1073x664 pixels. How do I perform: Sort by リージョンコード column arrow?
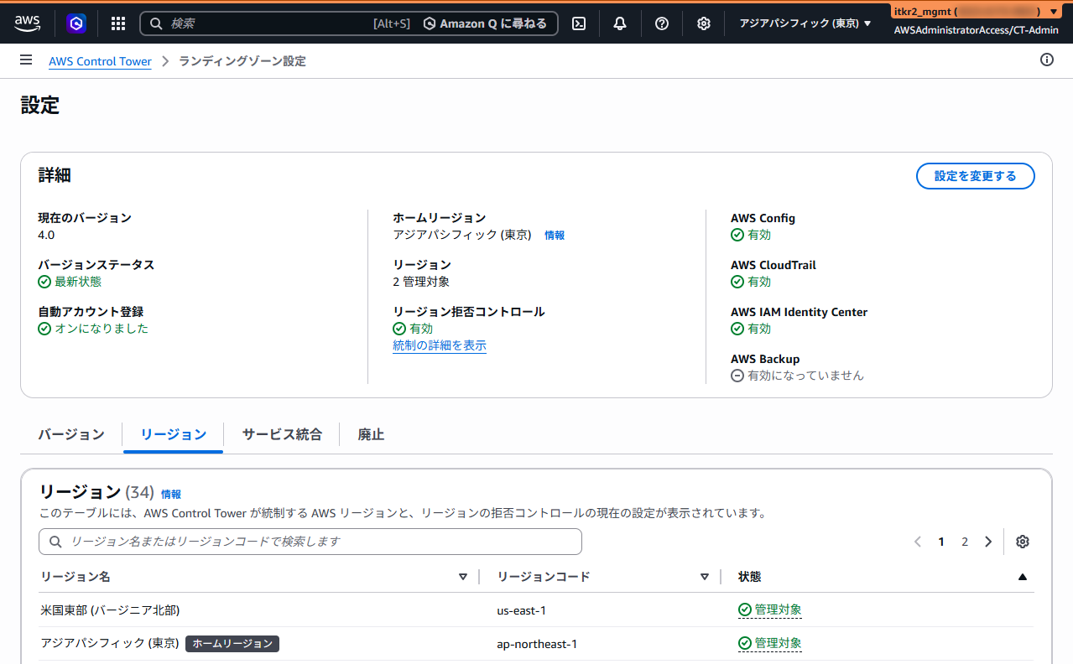[x=705, y=577]
